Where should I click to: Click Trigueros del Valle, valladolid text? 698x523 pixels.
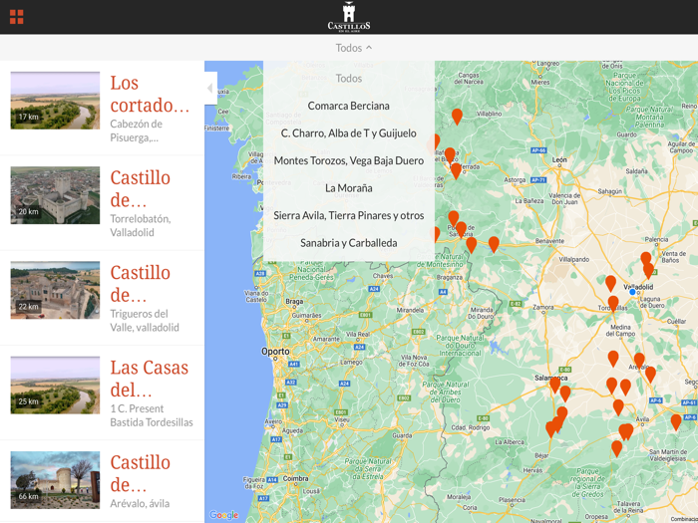click(145, 320)
